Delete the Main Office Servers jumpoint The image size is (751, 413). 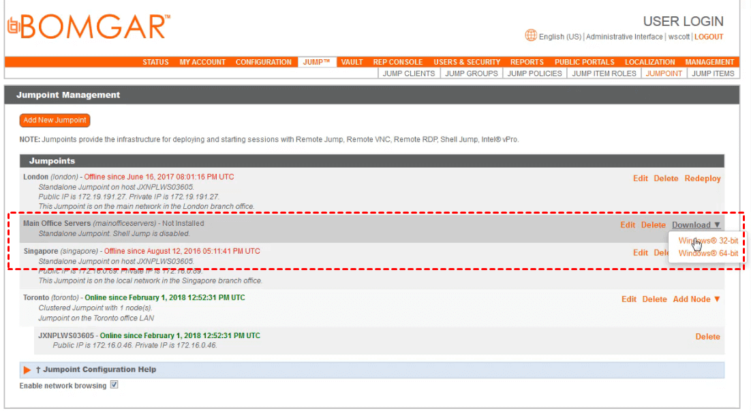coord(654,225)
